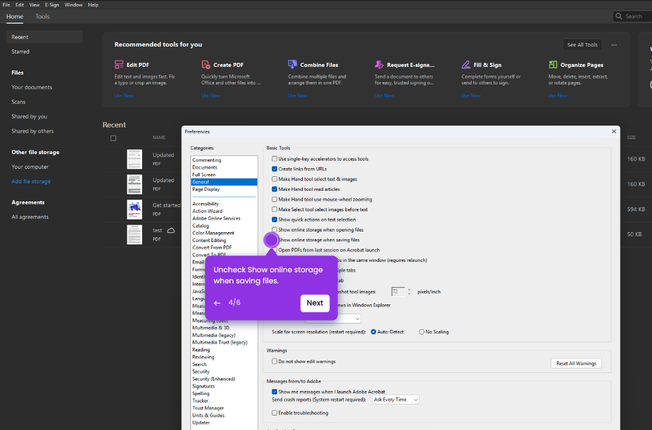Open the Window menu

click(73, 5)
